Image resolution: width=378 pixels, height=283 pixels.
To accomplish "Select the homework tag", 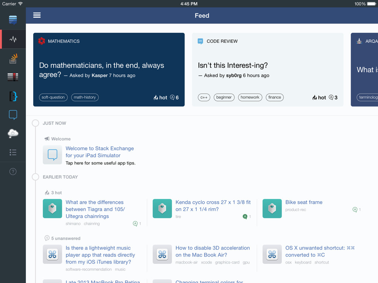I will (250, 97).
